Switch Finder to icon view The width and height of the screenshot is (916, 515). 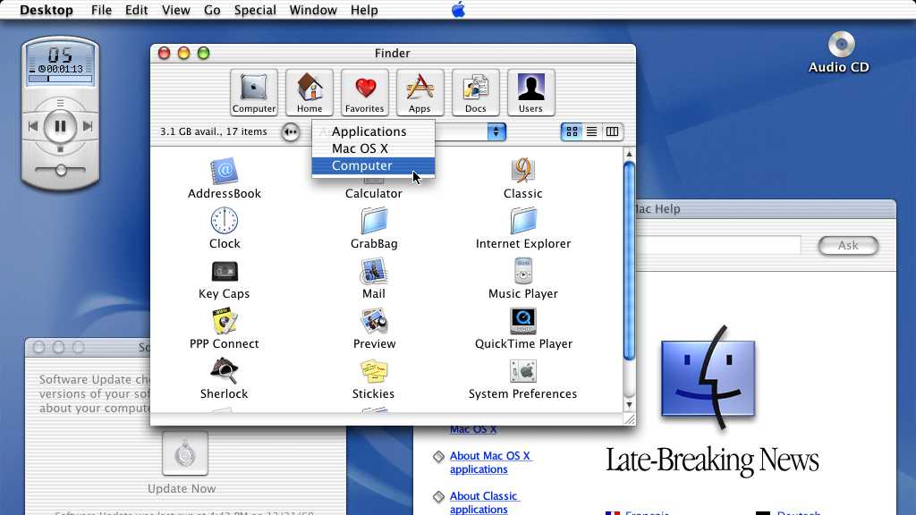pyautogui.click(x=572, y=132)
